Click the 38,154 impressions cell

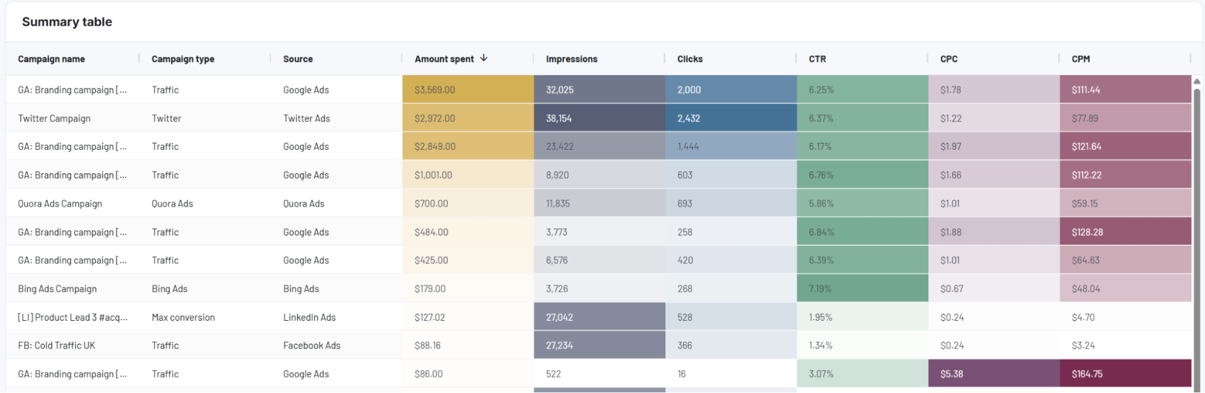tap(600, 118)
